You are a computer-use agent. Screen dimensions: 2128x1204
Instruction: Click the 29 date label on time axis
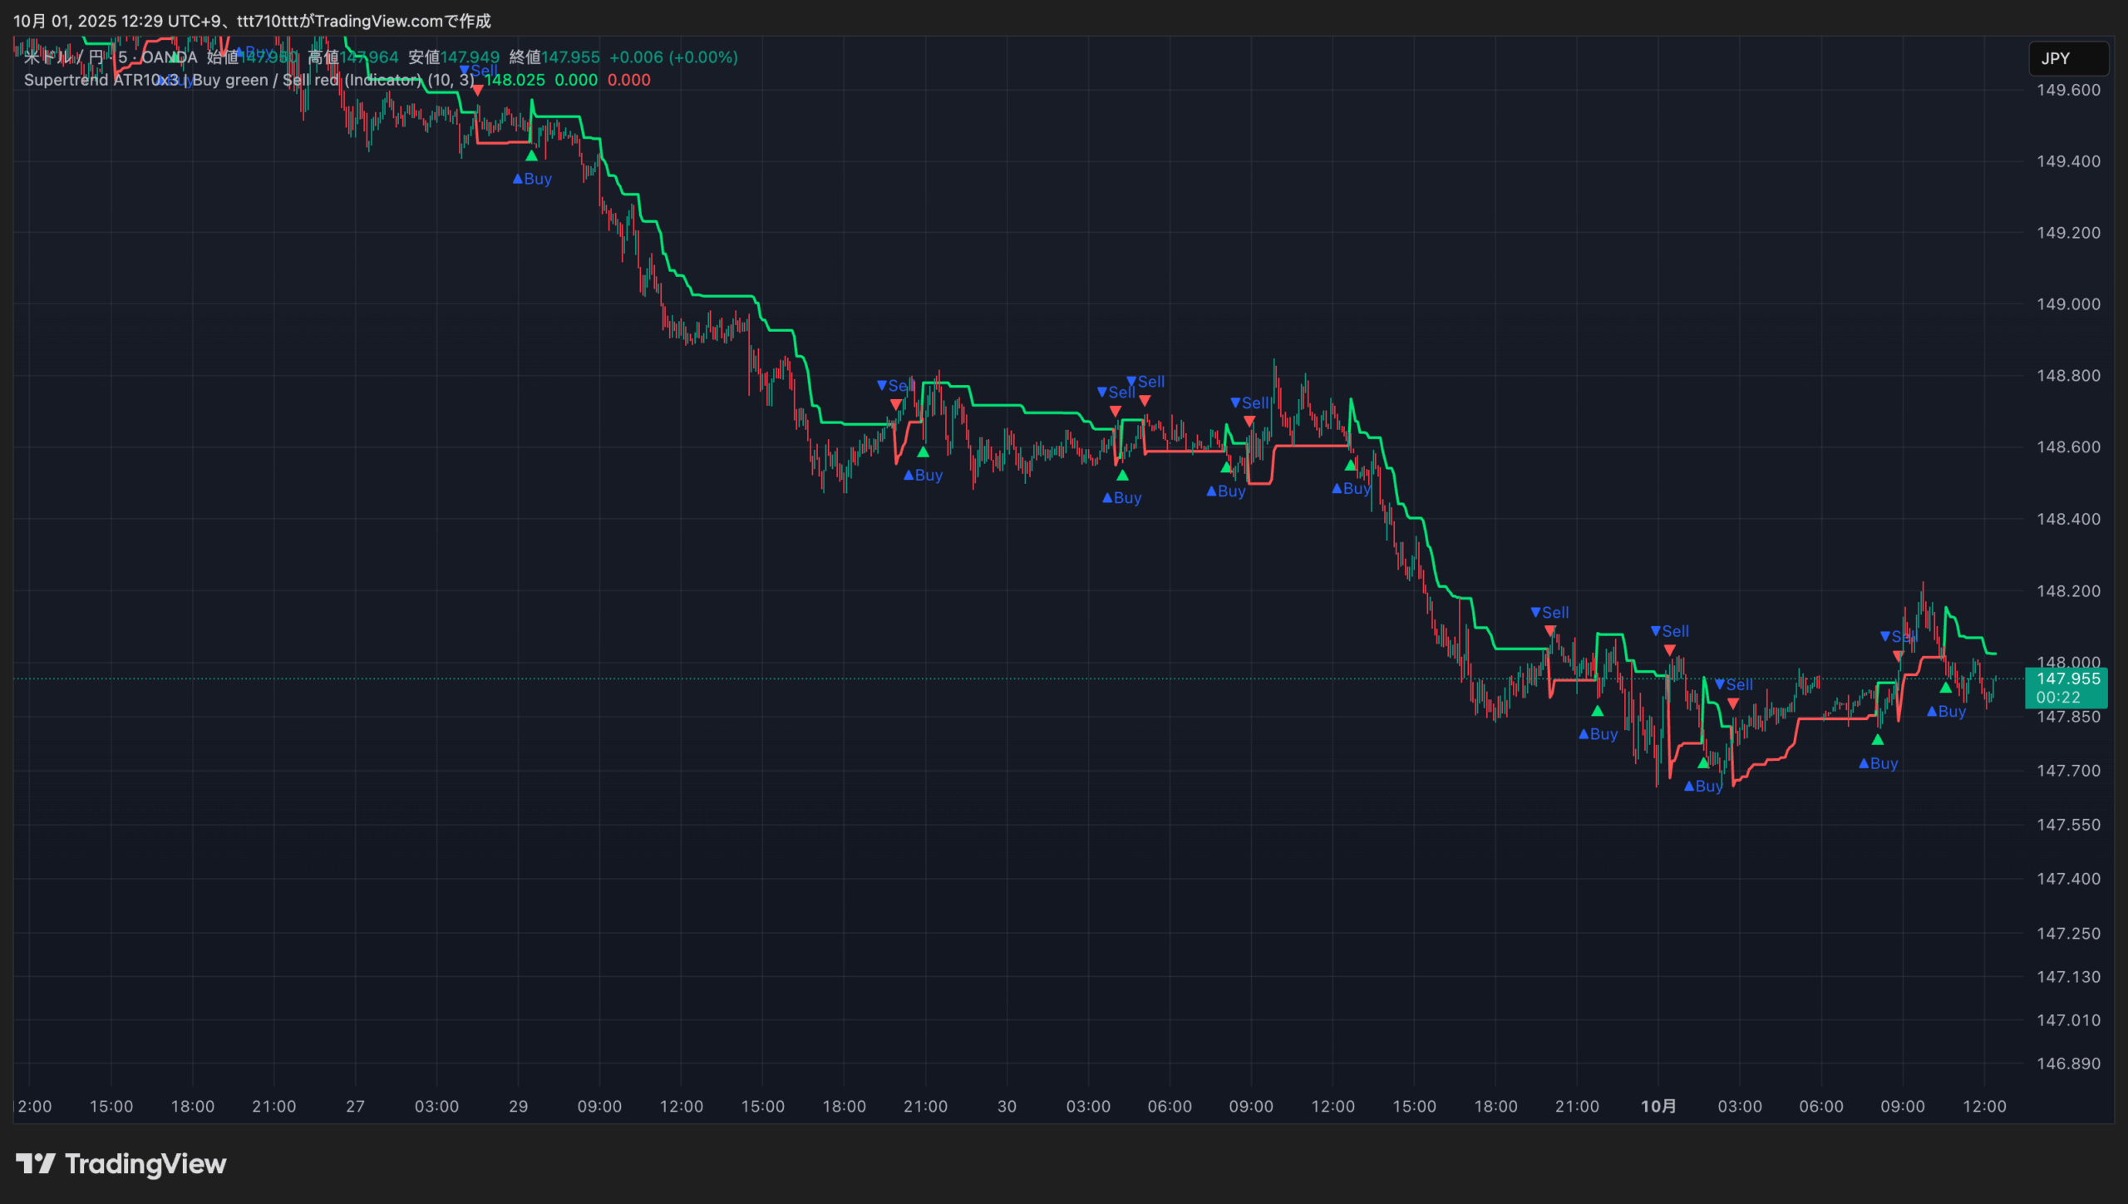tap(518, 1106)
